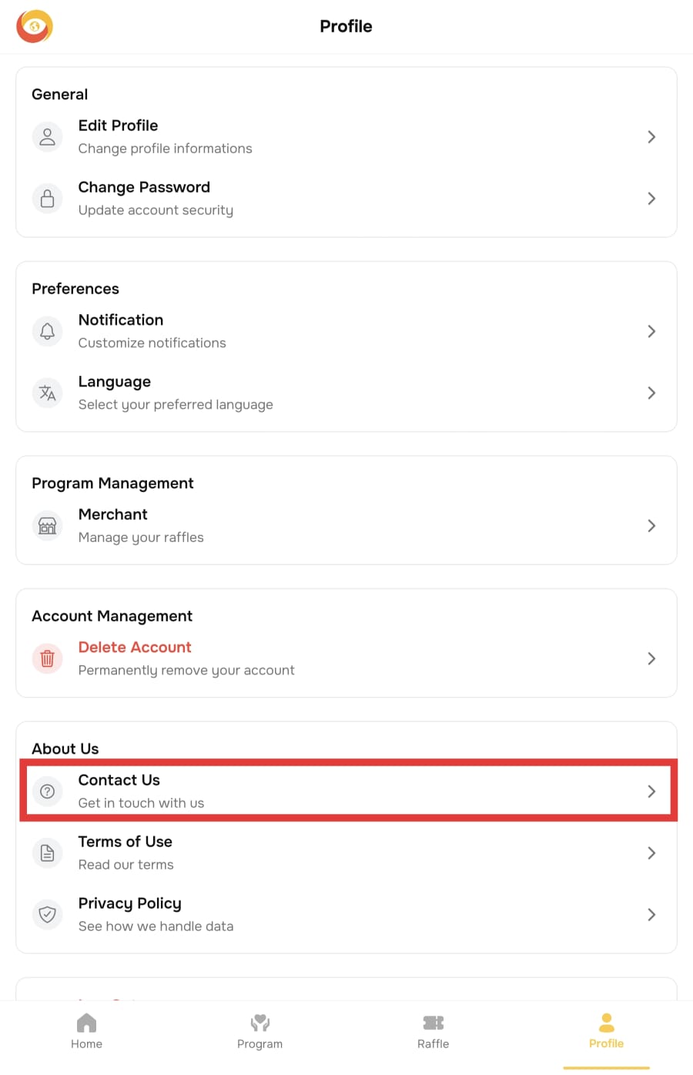Click the Contact Us question mark icon
This screenshot has height=1075, width=693.
click(47, 791)
